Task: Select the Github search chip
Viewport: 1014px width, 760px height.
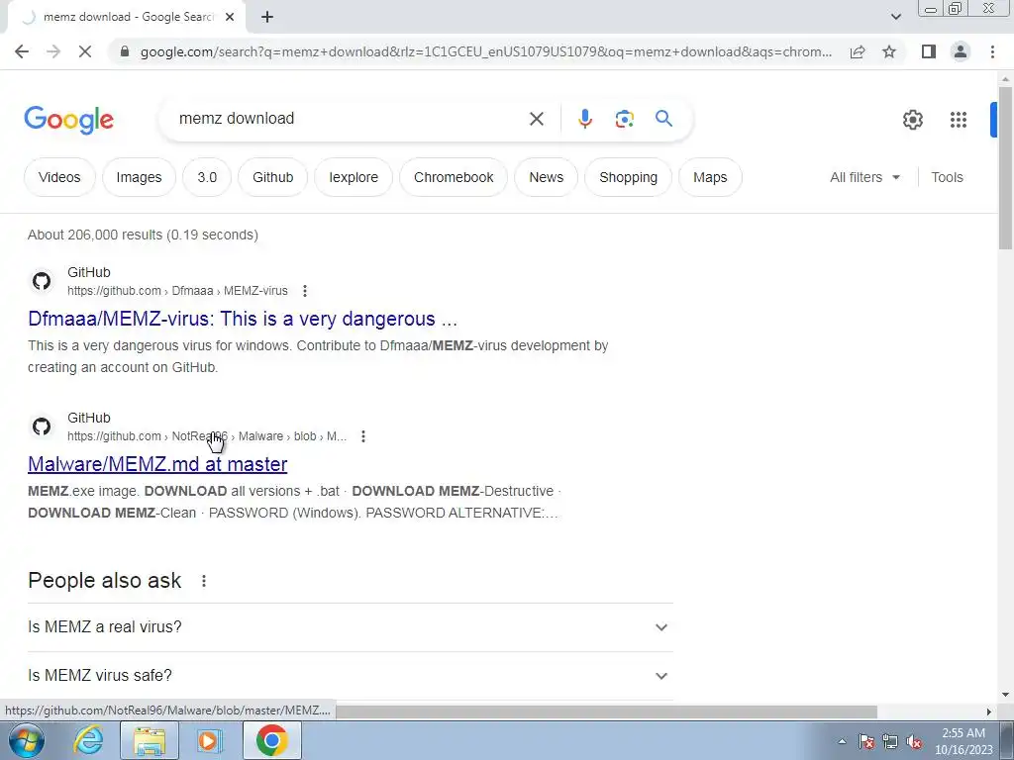Action: pyautogui.click(x=273, y=177)
